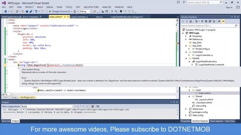
Task: Click the New Project toolbar icon
Action: [17, 12]
